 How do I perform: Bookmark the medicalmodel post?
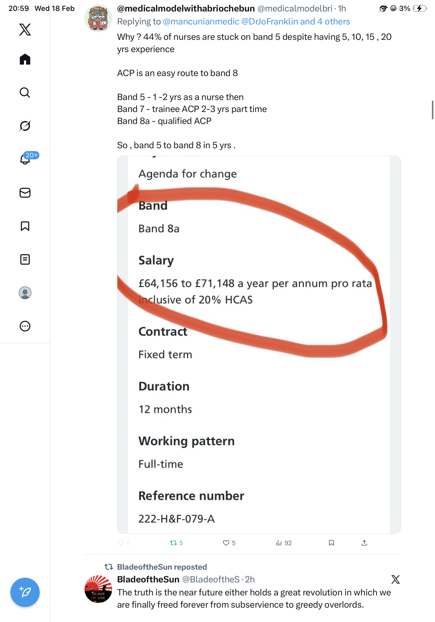331,543
